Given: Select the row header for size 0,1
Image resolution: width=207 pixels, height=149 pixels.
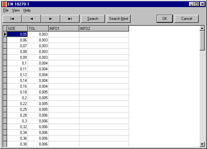Looking at the screenshot, I should pyautogui.click(x=5, y=63).
